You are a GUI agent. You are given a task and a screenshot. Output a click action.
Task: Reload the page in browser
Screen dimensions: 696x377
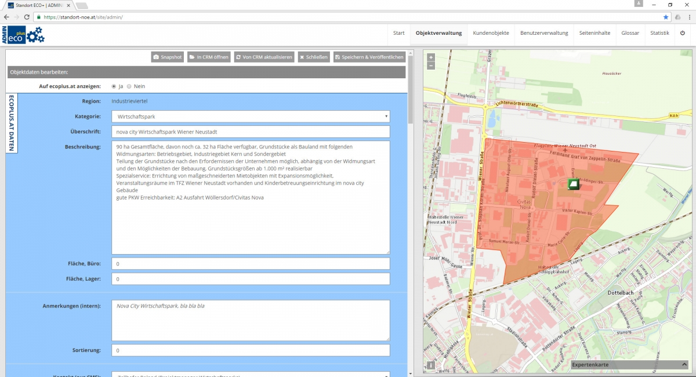[27, 17]
